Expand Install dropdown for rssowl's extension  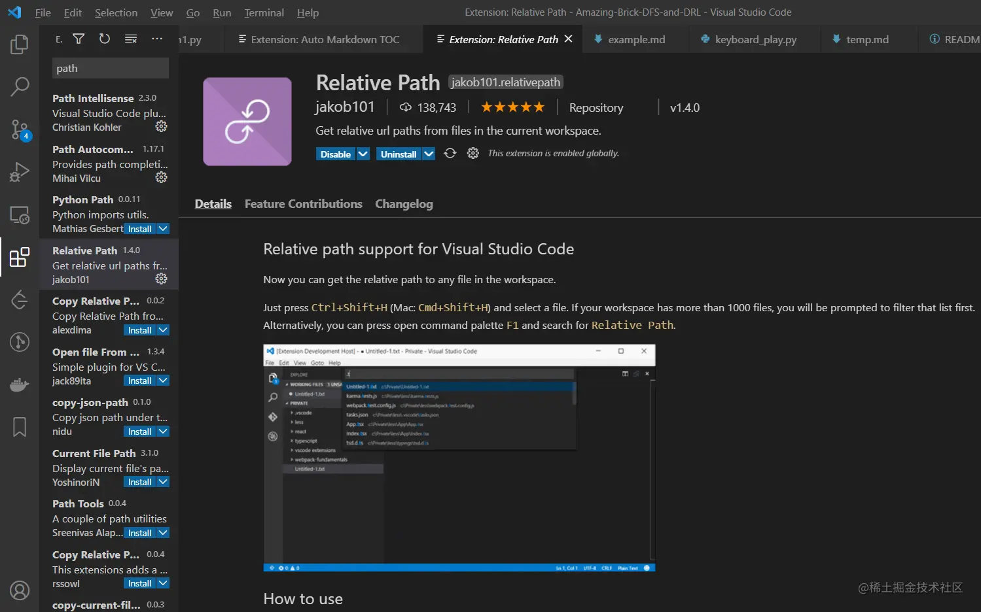(x=164, y=583)
